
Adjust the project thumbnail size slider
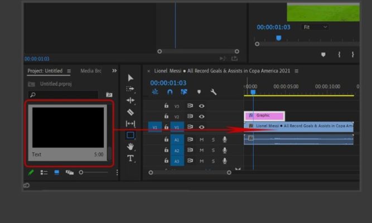(x=81, y=173)
